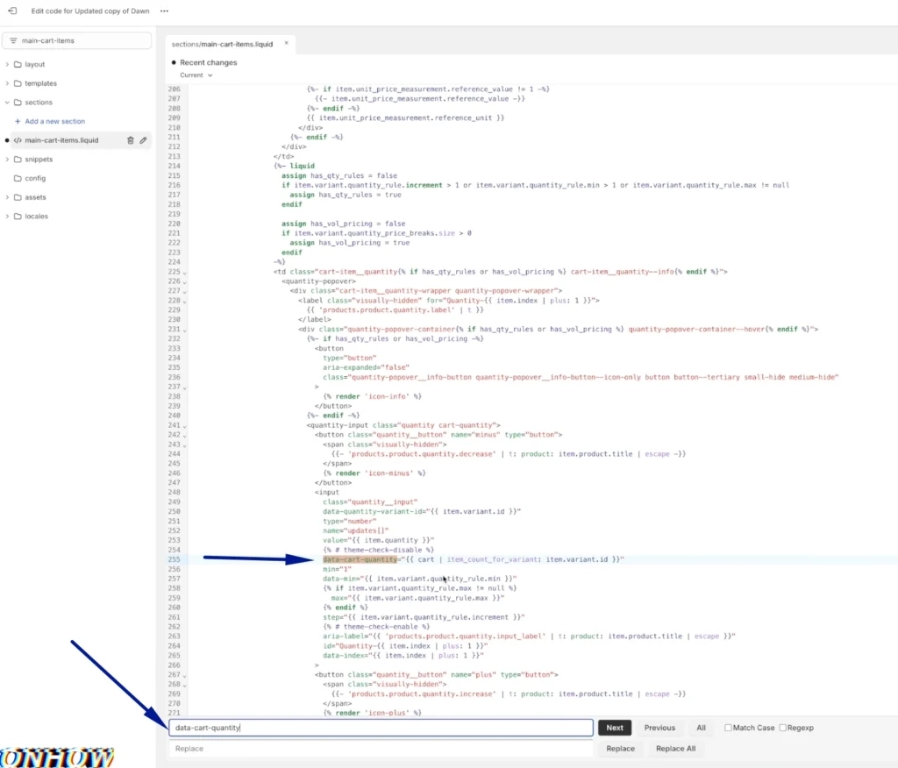Close the main-cart-items.liquid tab
The image size is (898, 768).
click(x=286, y=43)
